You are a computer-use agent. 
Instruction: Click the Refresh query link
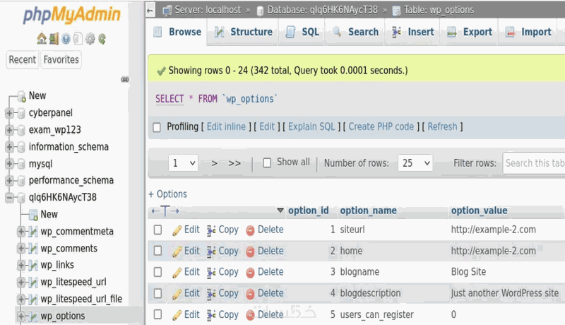tap(443, 127)
